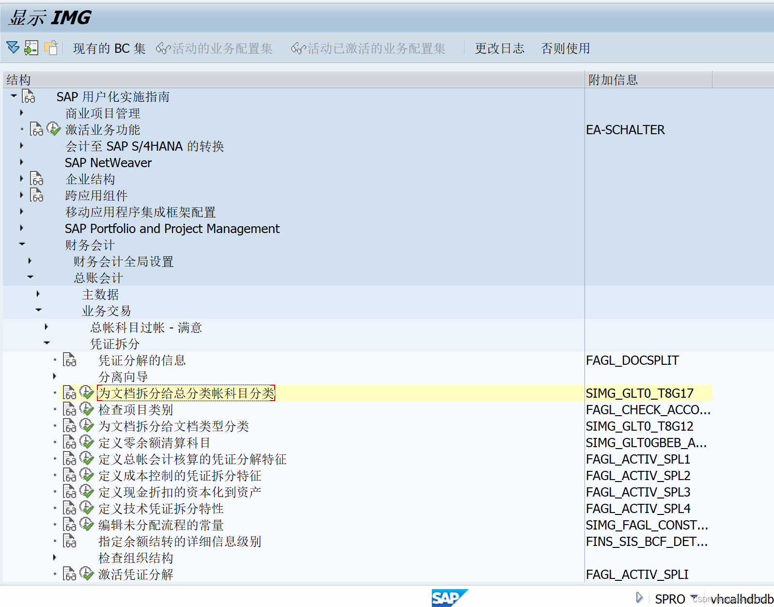This screenshot has width=774, height=607.
Task: Collapse 财务会计 node
Action: coord(22,244)
